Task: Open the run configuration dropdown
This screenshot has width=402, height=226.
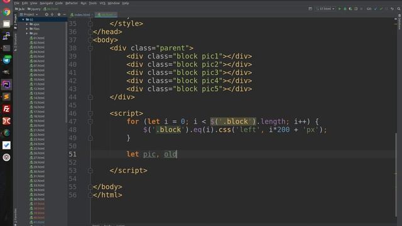Action: pos(325,9)
